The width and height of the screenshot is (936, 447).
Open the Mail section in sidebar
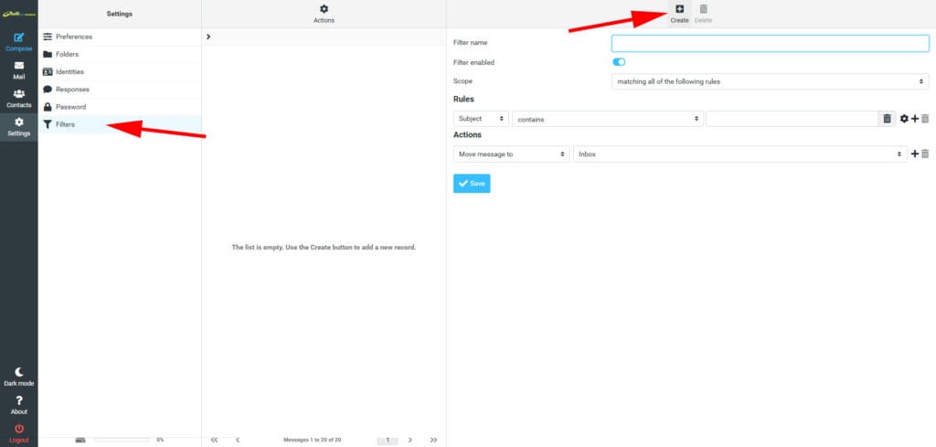(x=18, y=69)
